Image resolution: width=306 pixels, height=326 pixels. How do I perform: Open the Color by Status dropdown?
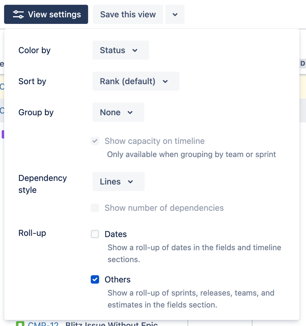[x=121, y=50]
